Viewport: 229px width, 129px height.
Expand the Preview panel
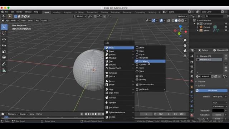point(201,82)
